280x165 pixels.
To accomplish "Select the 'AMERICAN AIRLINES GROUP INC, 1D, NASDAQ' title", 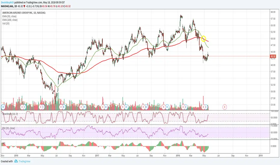I will [x=24, y=13].
